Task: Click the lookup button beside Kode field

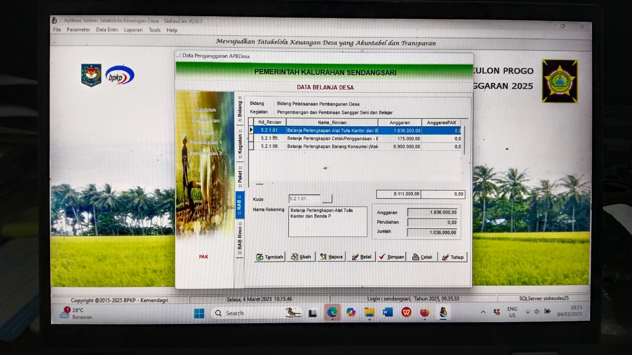Action: tap(327, 199)
